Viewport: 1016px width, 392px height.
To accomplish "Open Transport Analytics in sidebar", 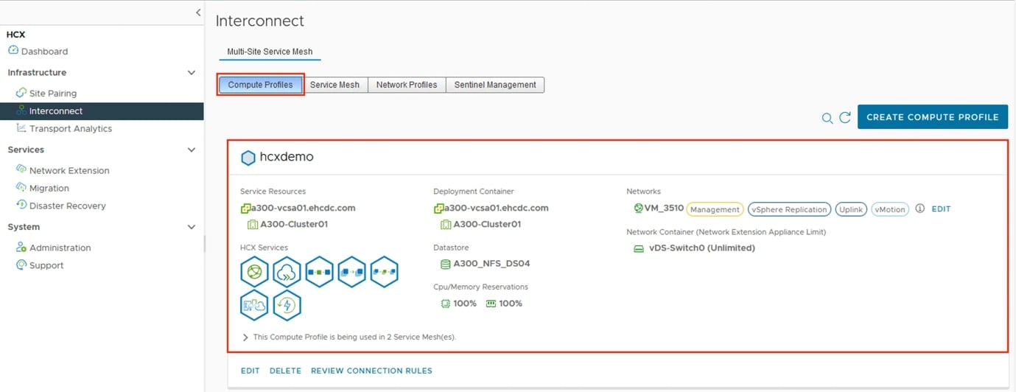I will (x=71, y=129).
